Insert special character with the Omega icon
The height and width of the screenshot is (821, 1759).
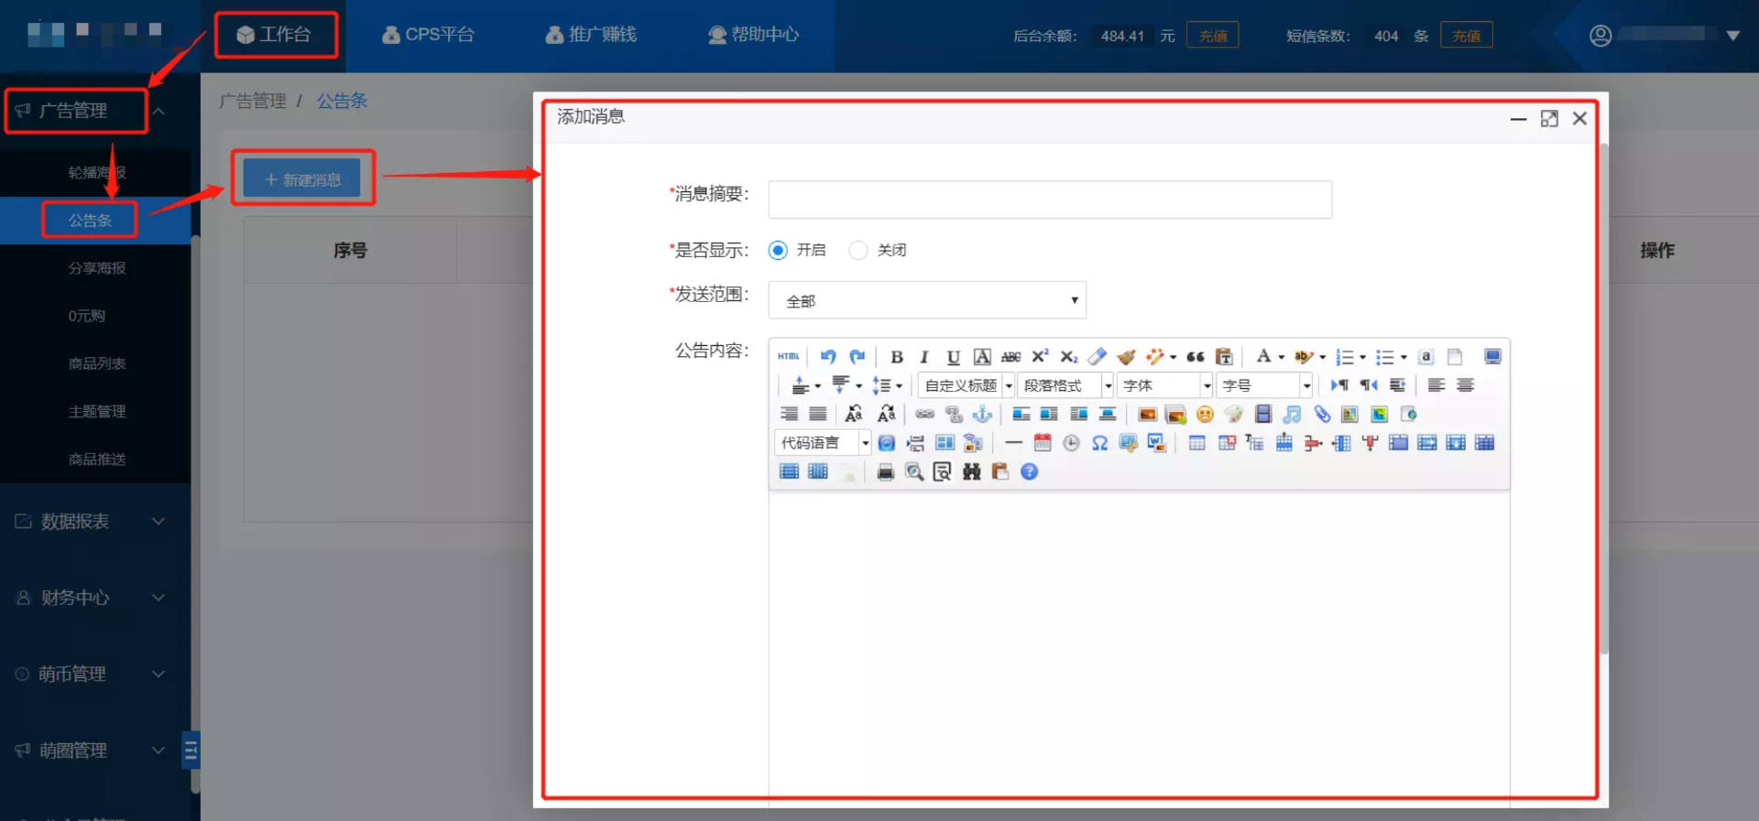[1099, 443]
